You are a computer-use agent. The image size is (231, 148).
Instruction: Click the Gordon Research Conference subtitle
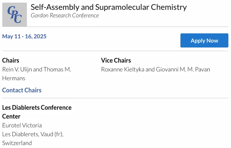[65, 16]
